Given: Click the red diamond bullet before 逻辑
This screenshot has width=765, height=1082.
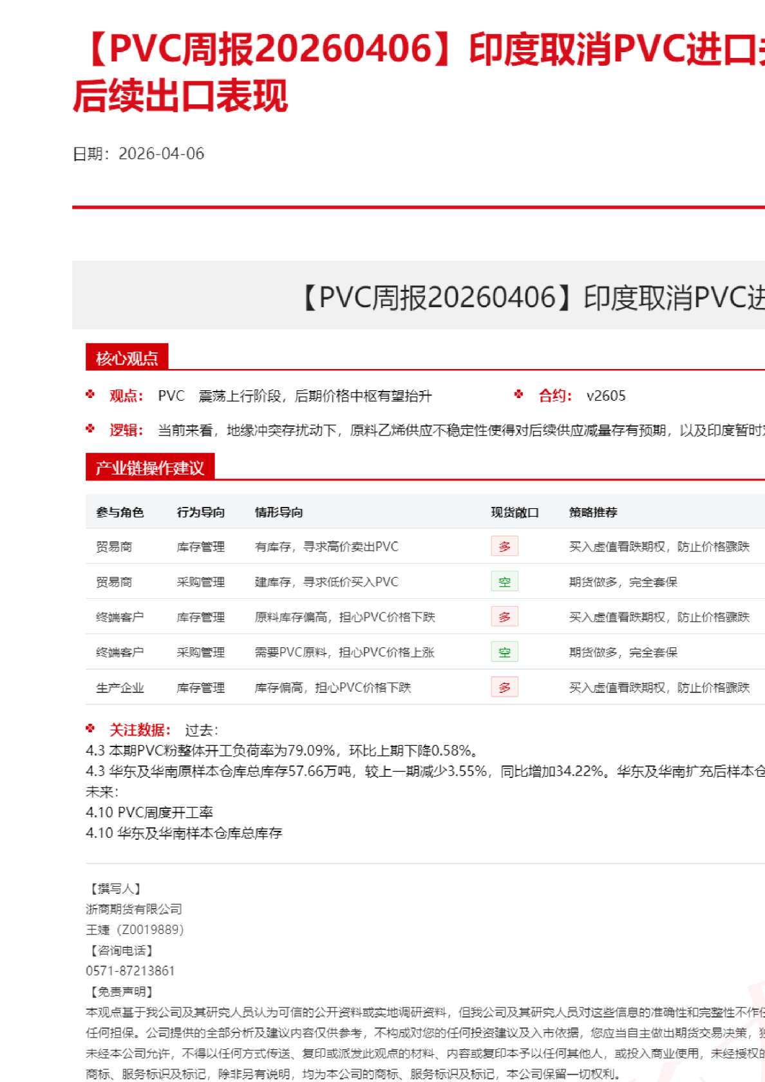Looking at the screenshot, I should pos(90,429).
